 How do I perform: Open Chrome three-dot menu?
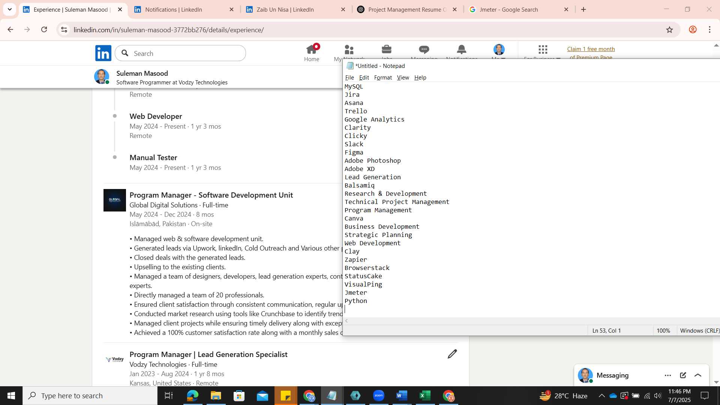click(710, 30)
